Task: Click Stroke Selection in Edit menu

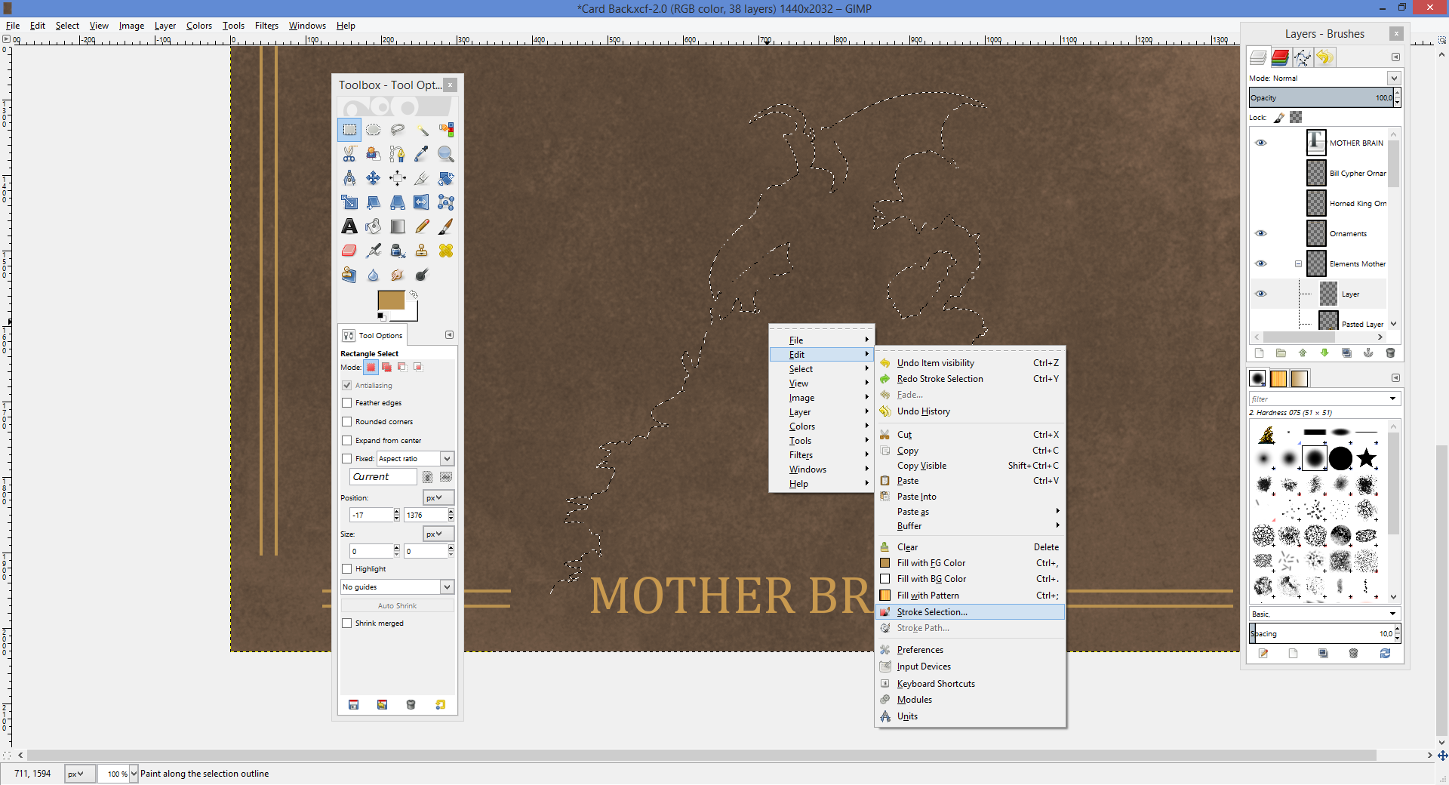Action: [x=970, y=612]
